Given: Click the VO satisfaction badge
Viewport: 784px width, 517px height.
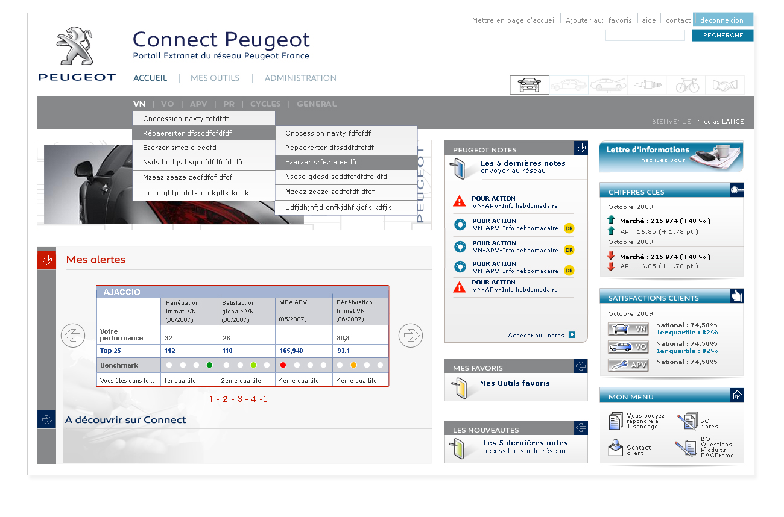Looking at the screenshot, I should [x=628, y=347].
